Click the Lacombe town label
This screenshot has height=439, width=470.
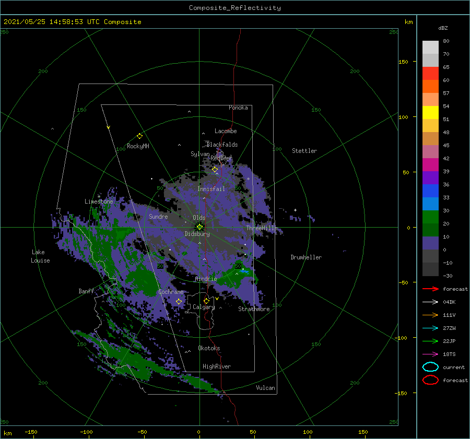tap(226, 131)
